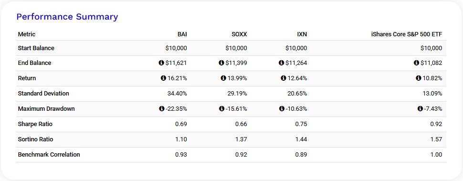
Task: Click info icon next to S&P 500 ETF $11,082
Action: pyautogui.click(x=416, y=63)
